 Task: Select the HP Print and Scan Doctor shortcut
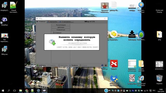141,80
